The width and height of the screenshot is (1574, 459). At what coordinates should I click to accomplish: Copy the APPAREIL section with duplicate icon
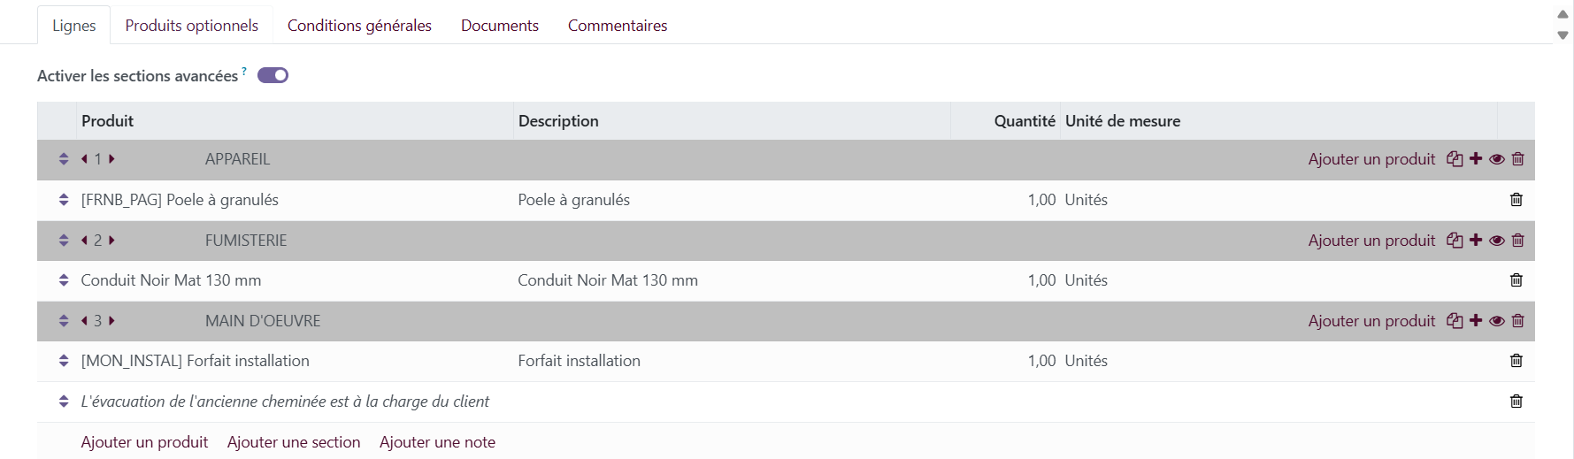pos(1455,159)
